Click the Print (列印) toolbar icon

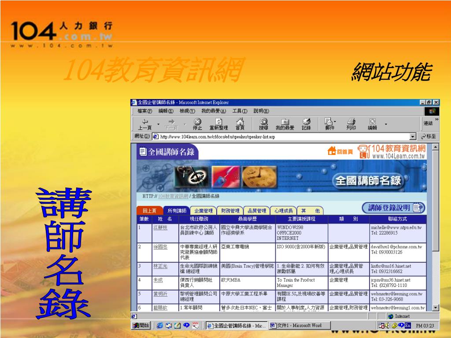click(x=351, y=124)
